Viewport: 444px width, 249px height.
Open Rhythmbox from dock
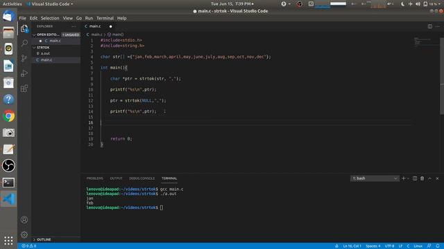8,49
